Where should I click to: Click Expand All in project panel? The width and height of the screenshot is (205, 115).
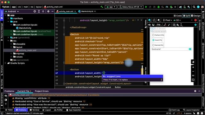[x=39, y=11]
